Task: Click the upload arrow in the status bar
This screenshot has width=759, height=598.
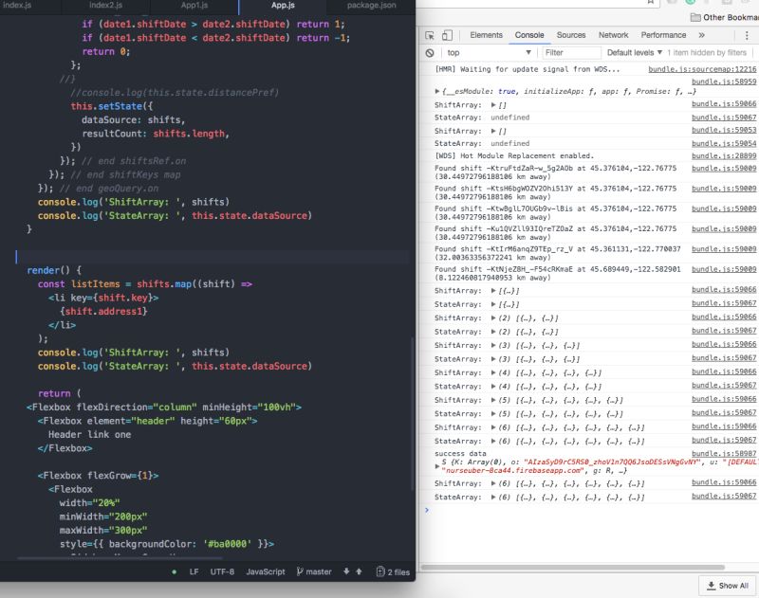Action: 359,571
